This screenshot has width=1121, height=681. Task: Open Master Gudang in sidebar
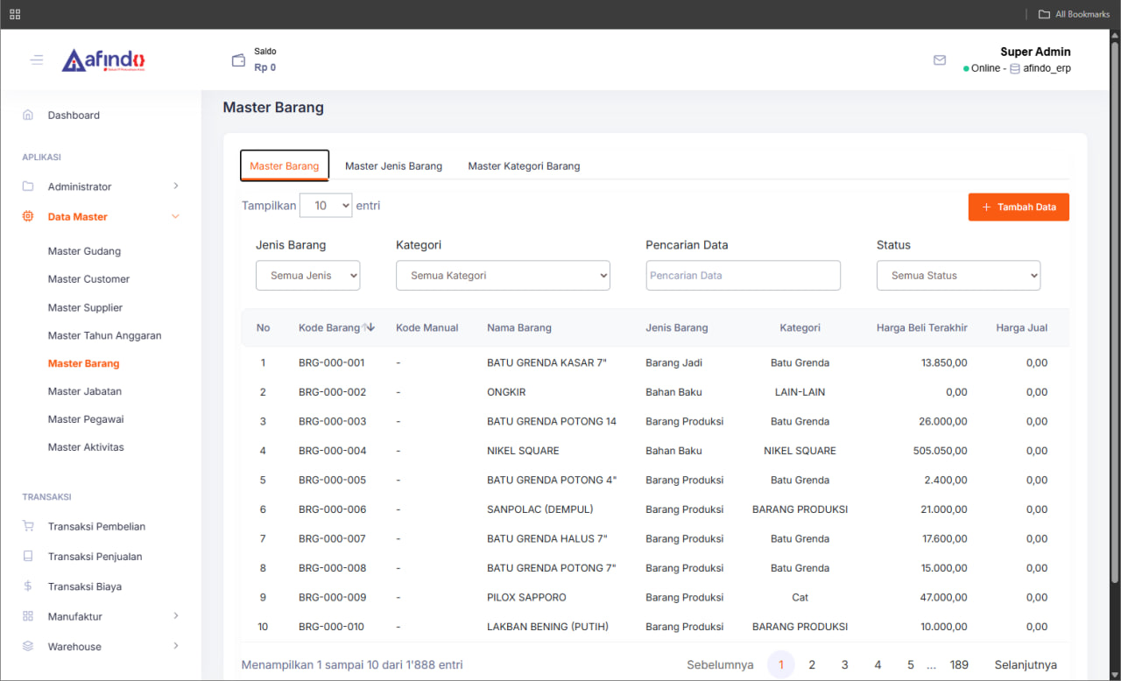coord(84,251)
